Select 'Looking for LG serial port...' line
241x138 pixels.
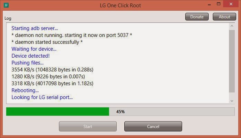click(x=42, y=97)
